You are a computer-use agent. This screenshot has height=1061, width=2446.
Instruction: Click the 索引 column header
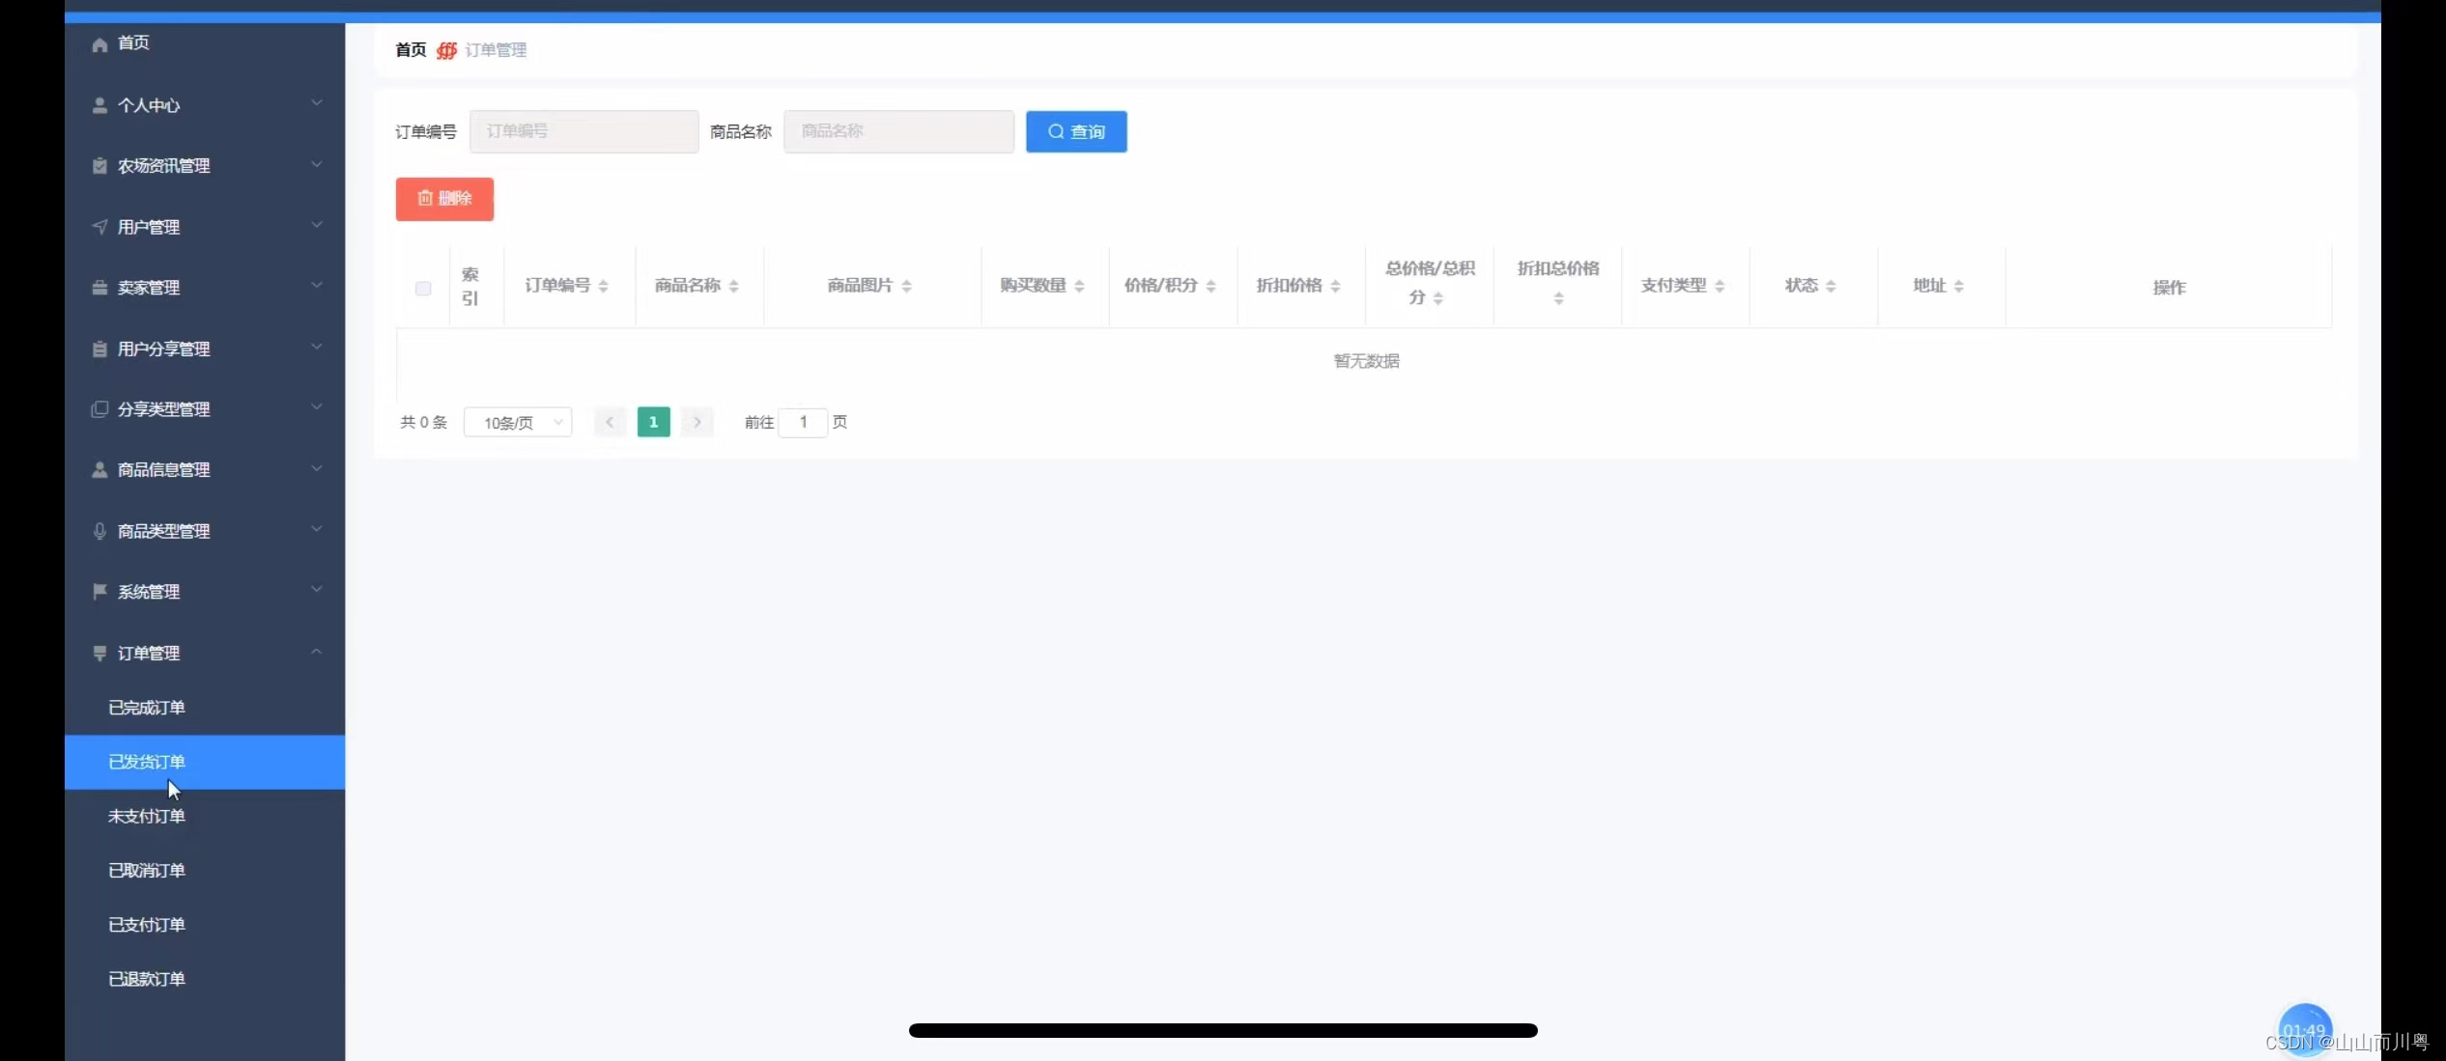(x=470, y=287)
